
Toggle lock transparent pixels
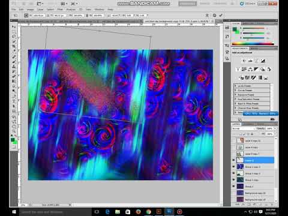click(241, 134)
